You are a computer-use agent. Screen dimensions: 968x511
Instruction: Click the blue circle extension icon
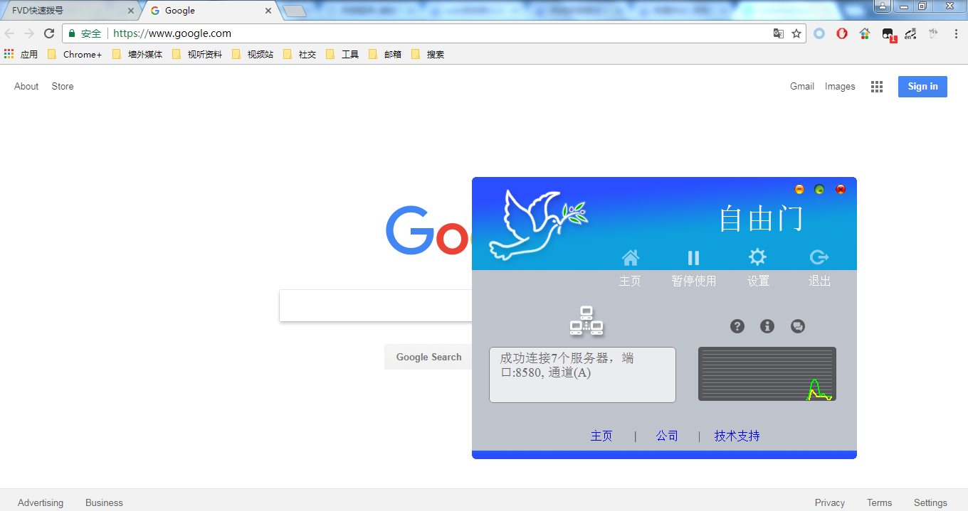click(x=819, y=33)
